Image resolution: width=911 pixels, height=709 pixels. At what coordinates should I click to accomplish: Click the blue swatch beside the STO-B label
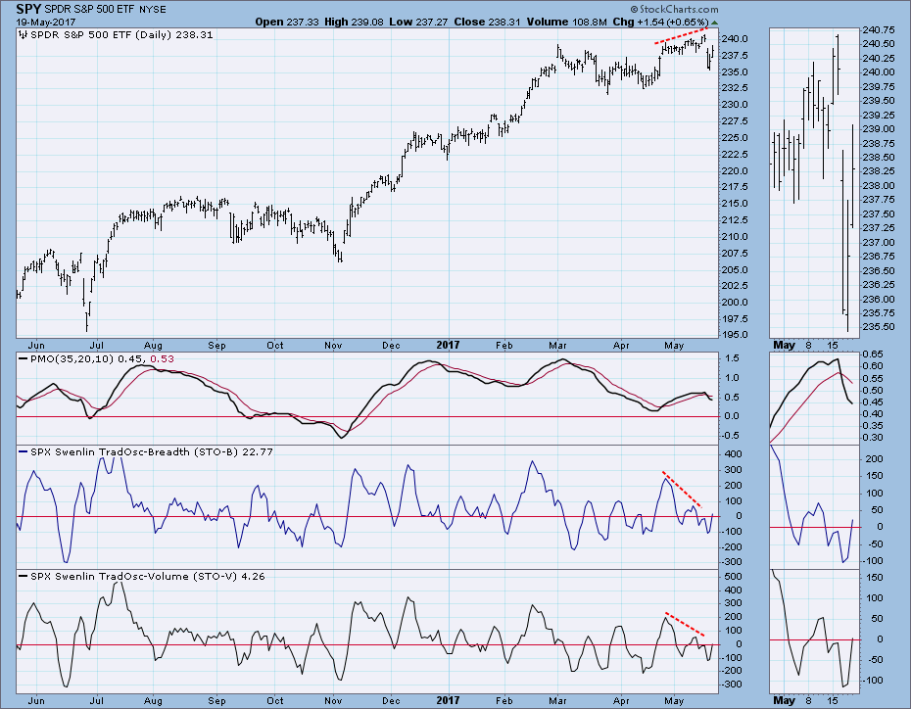pyautogui.click(x=23, y=451)
